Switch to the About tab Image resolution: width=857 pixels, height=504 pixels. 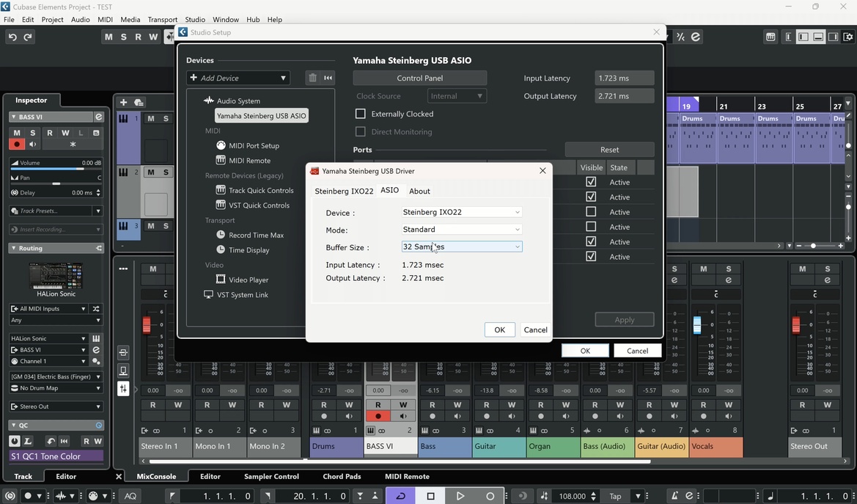(419, 191)
